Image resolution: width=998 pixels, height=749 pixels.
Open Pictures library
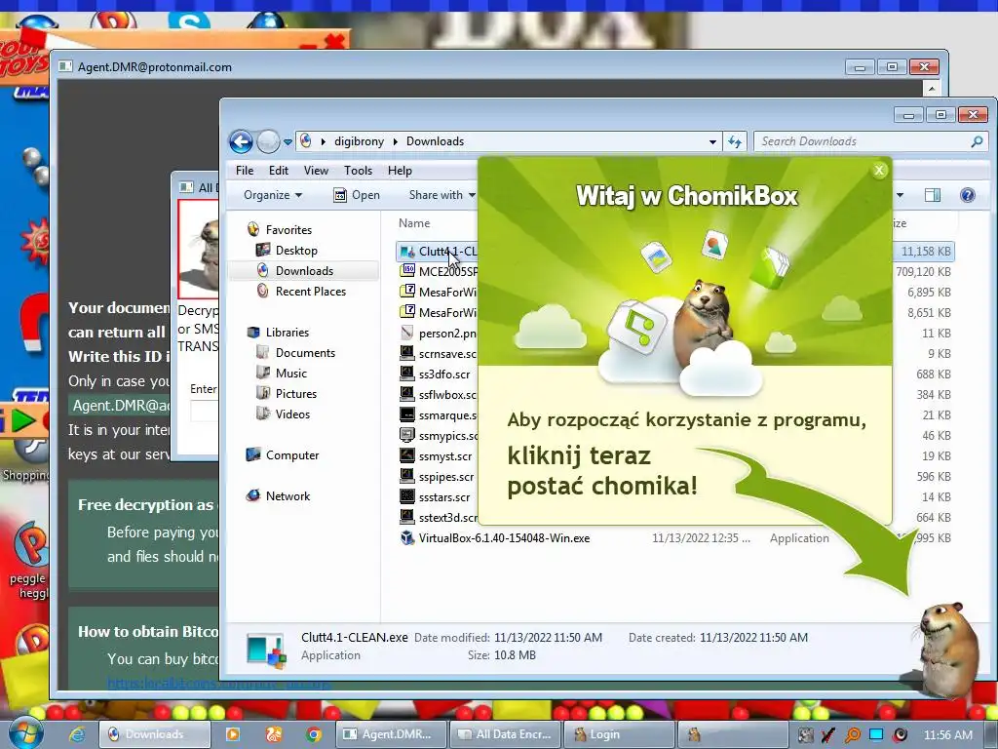coord(296,394)
